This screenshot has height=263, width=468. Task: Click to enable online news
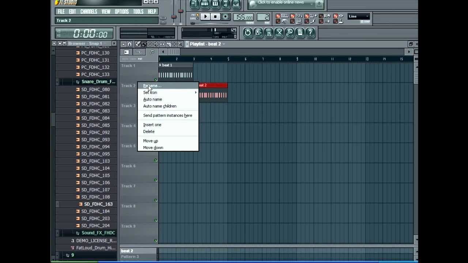pyautogui.click(x=281, y=3)
